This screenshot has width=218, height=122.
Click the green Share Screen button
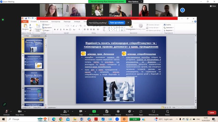[x=94, y=113]
